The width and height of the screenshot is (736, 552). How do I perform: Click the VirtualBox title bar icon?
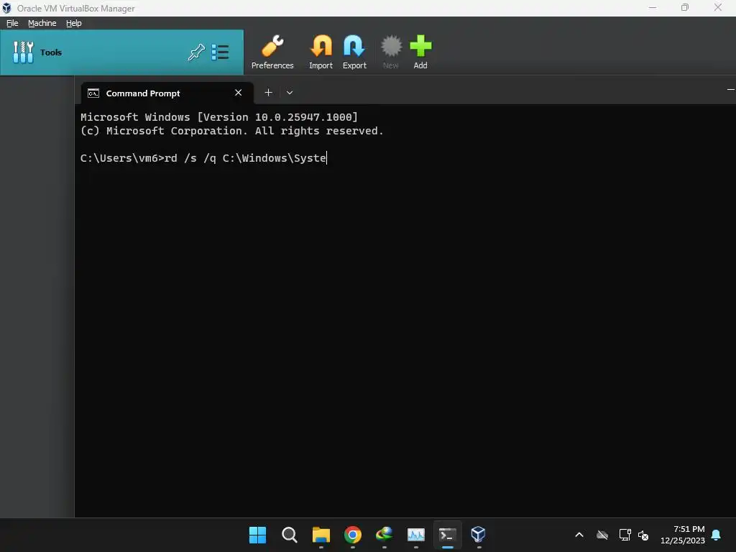(x=6, y=8)
